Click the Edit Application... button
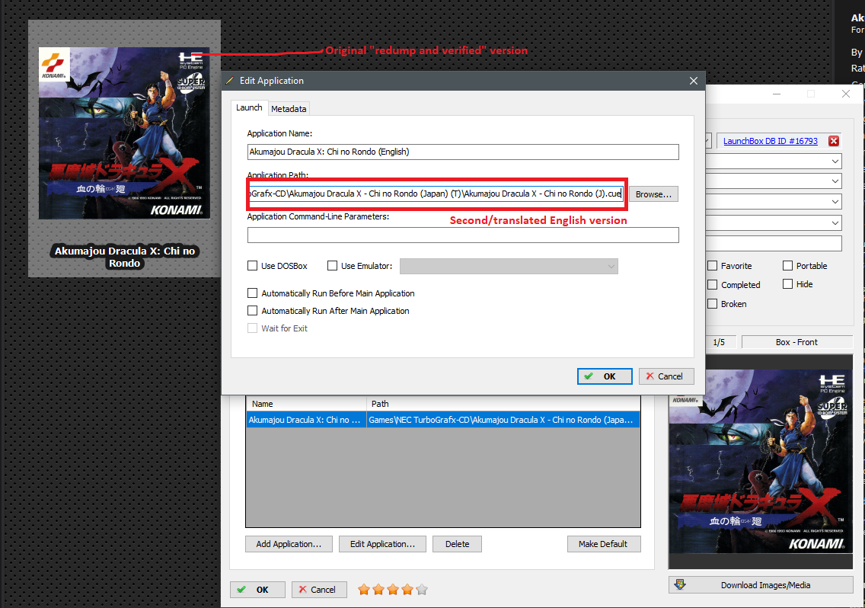Screen dimensions: 865x608 pos(382,544)
